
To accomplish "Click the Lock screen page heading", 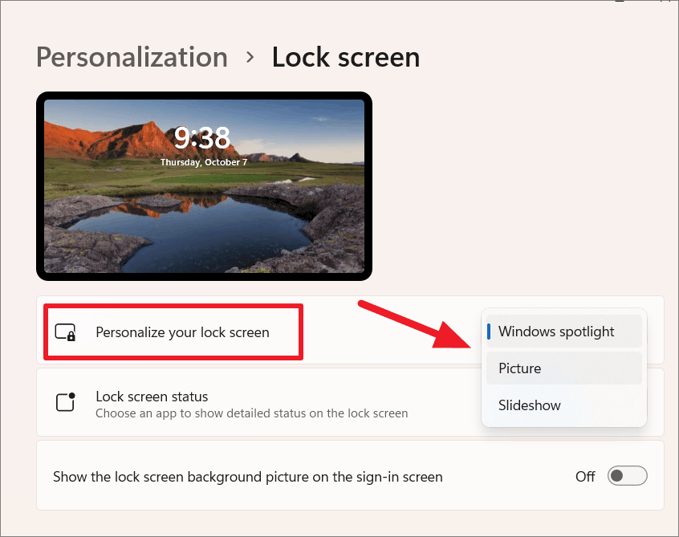I will point(346,57).
